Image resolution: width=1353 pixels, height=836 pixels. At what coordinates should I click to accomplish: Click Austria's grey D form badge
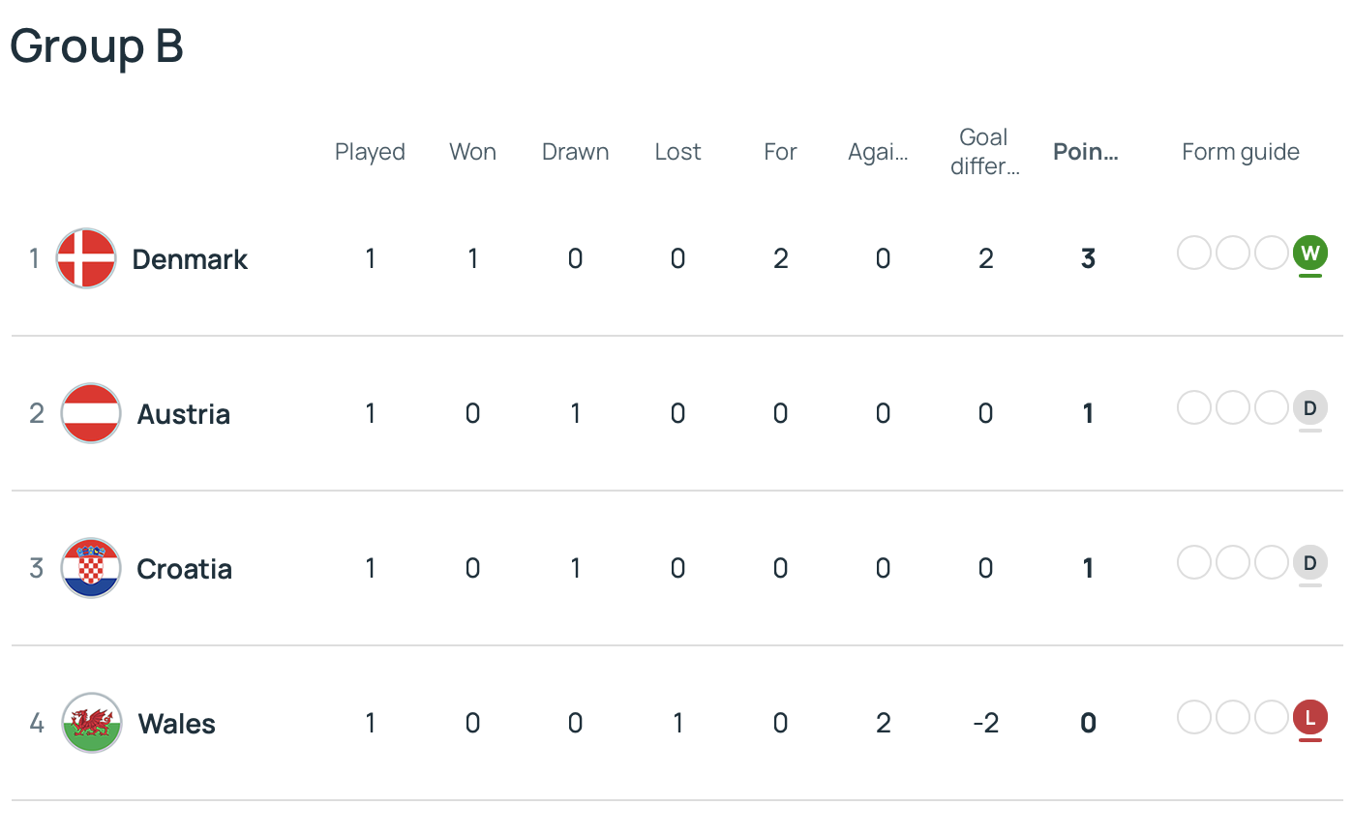click(x=1309, y=408)
